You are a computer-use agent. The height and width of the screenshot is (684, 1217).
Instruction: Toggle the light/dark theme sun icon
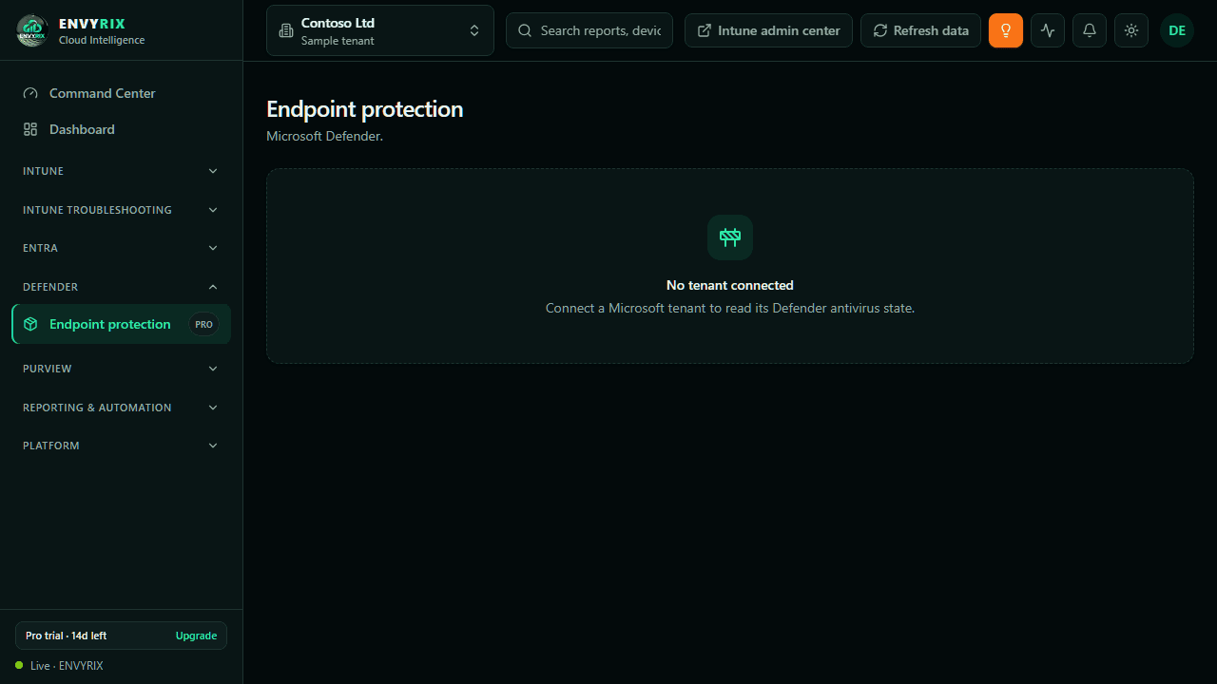[1131, 30]
